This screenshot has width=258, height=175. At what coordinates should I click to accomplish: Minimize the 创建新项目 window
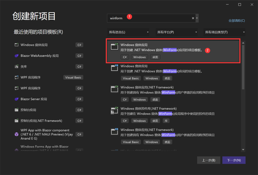227,4
